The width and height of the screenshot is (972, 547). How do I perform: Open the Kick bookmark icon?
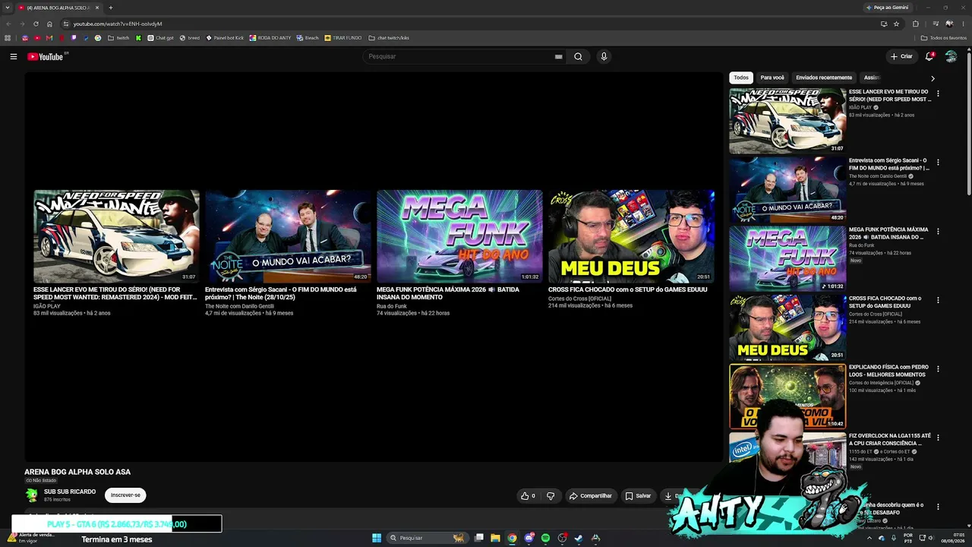coord(138,38)
